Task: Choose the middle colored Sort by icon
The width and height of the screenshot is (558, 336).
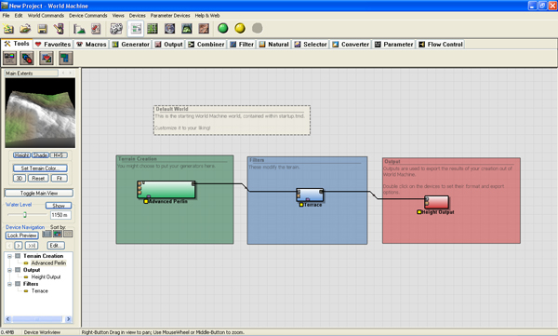Action: pyautogui.click(x=58, y=234)
